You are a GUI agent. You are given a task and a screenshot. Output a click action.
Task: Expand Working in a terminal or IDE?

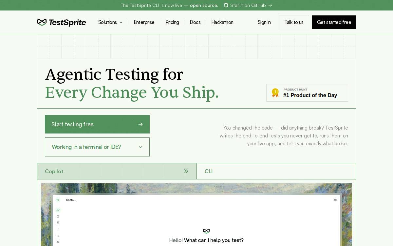point(97,147)
